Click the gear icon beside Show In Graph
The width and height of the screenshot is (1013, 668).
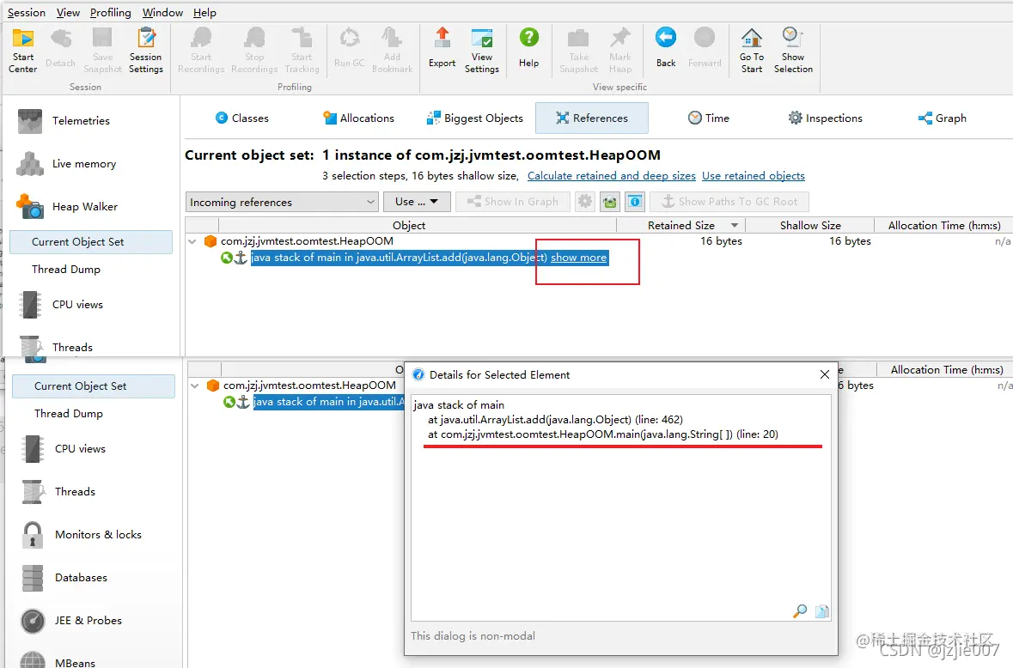(584, 202)
